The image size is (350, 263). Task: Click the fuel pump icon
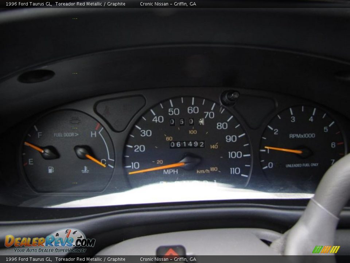click(51, 169)
